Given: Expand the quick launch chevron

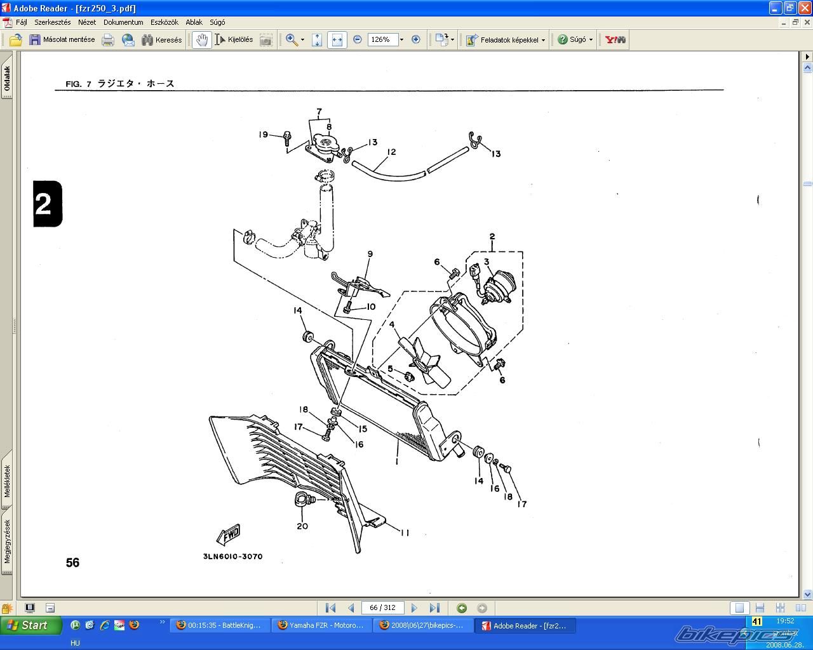Looking at the screenshot, I should (162, 622).
